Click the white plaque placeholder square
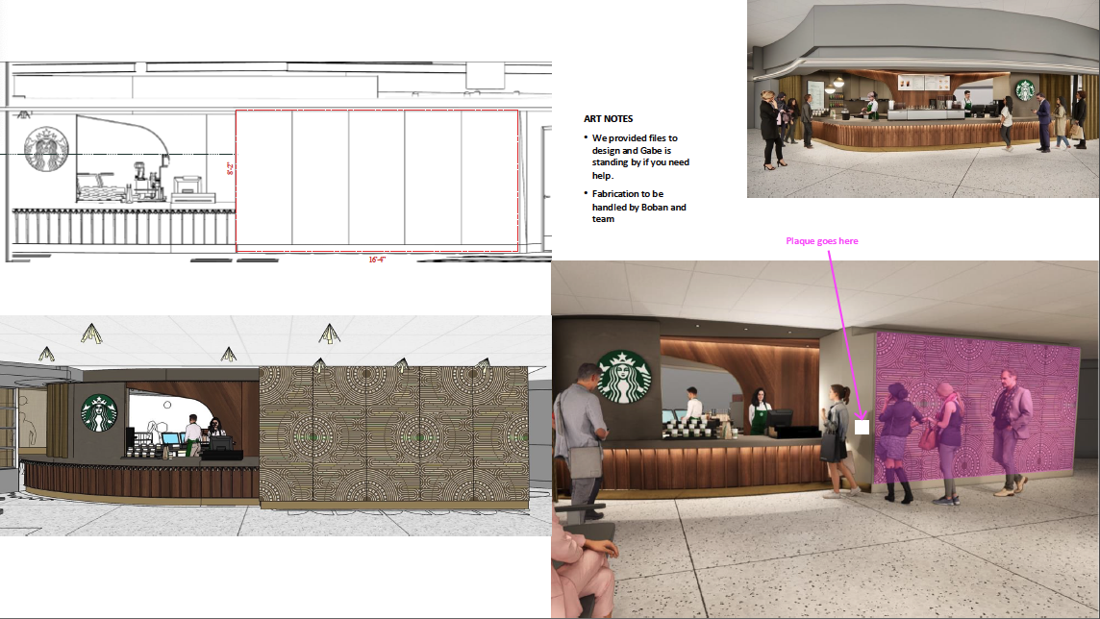 (862, 426)
